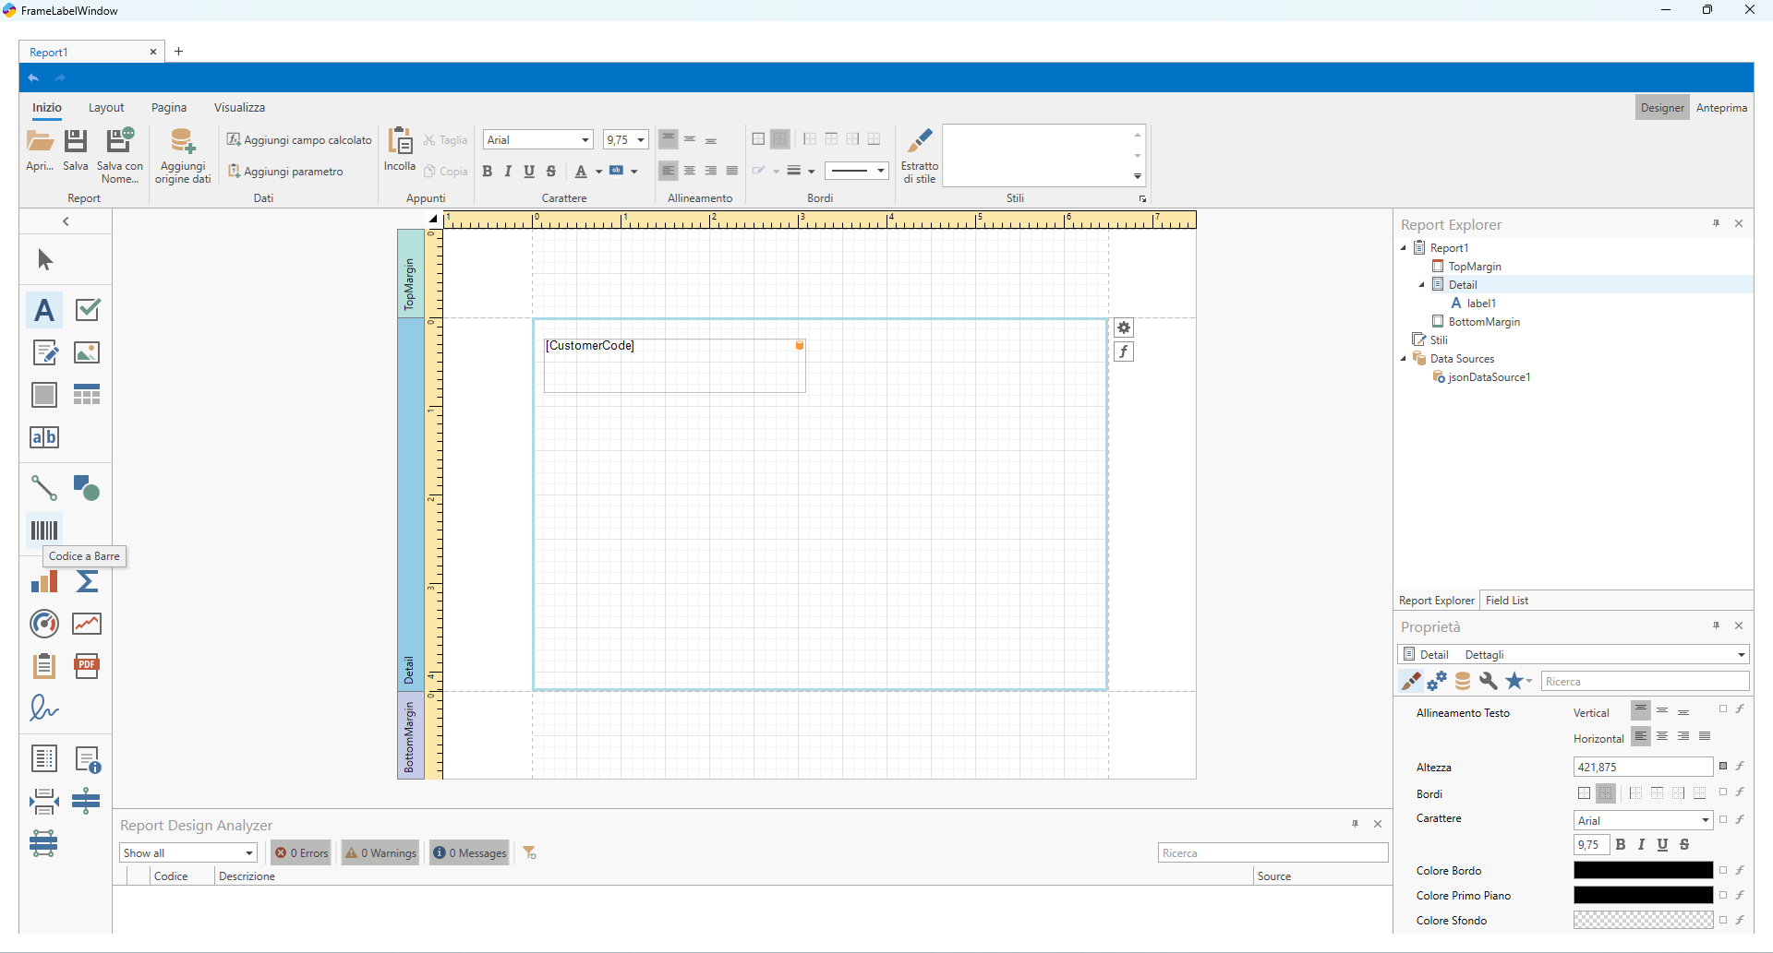Viewport: 1773px width, 953px height.
Task: Switch to the Field List tab
Action: click(1507, 601)
